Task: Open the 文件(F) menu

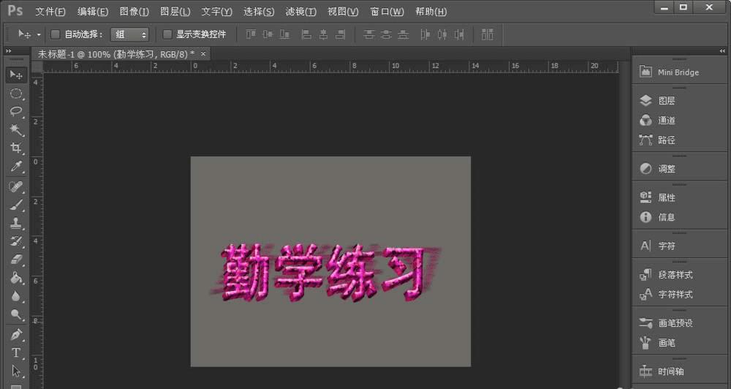Action: [x=50, y=12]
